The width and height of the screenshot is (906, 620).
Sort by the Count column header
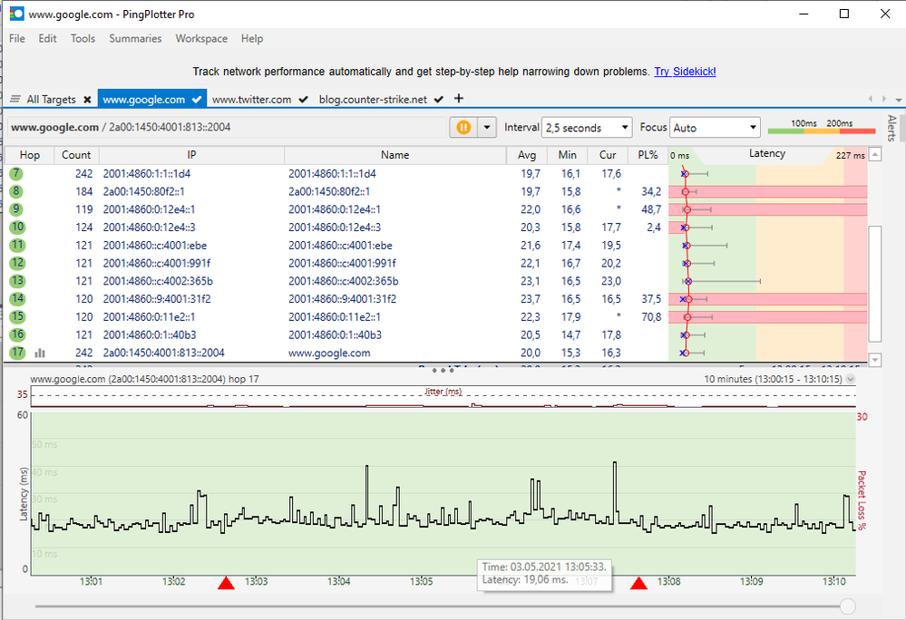[x=76, y=155]
